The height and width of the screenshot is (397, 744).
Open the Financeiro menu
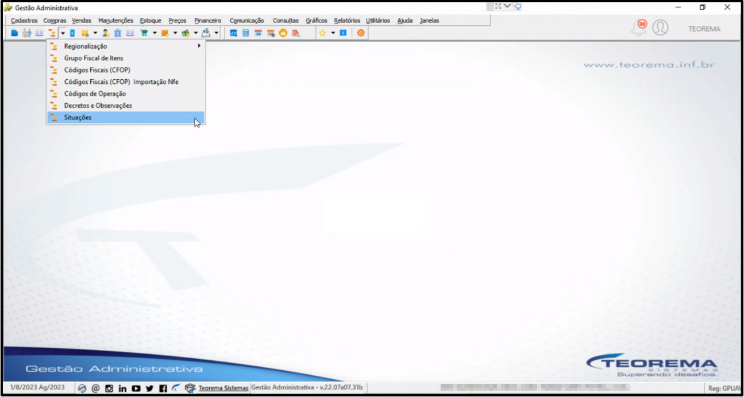(x=208, y=21)
